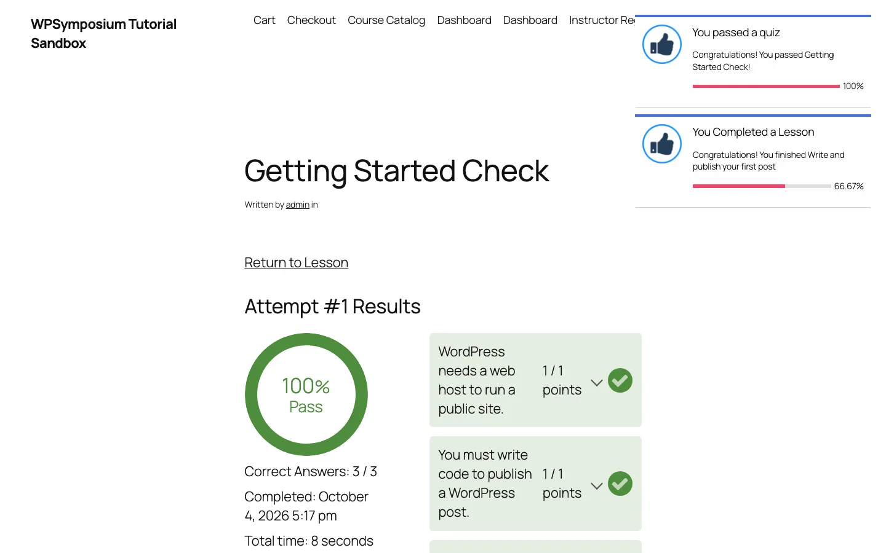Open the Cart menu item

coord(265,20)
